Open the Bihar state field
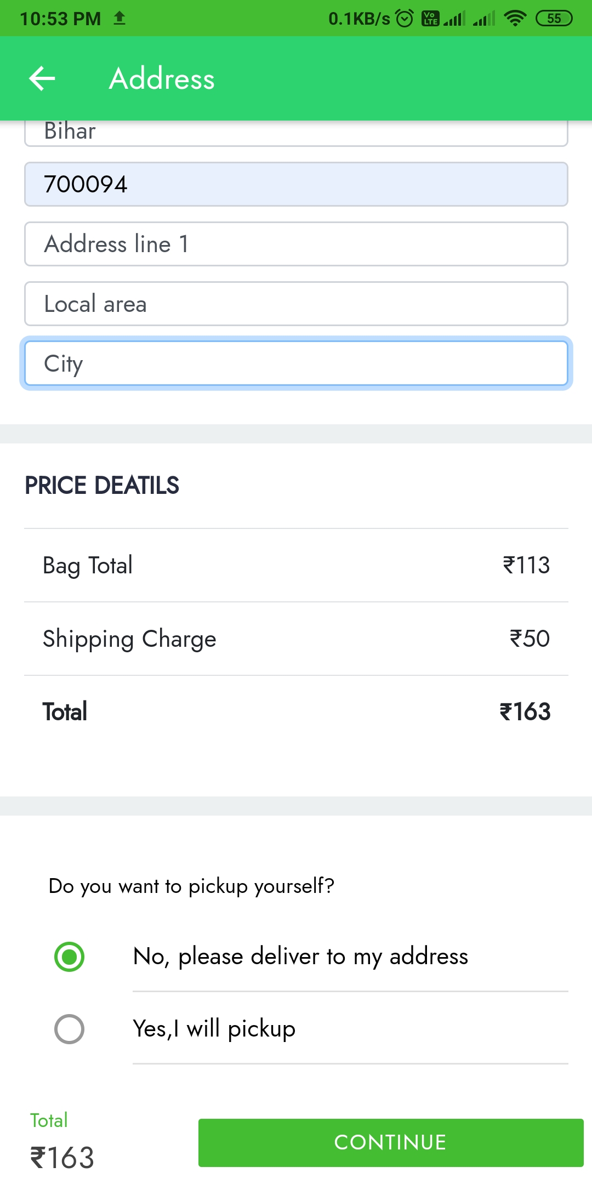 (296, 133)
